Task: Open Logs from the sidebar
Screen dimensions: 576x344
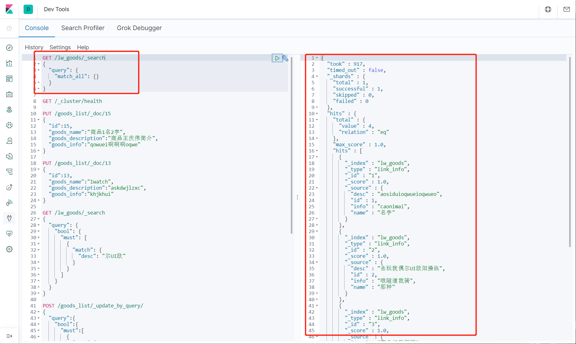Action: (x=9, y=156)
